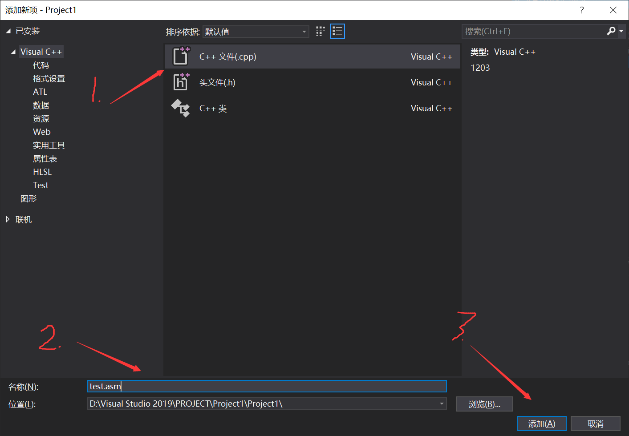The image size is (629, 436).
Task: Click the 浏览(B) button
Action: 484,404
